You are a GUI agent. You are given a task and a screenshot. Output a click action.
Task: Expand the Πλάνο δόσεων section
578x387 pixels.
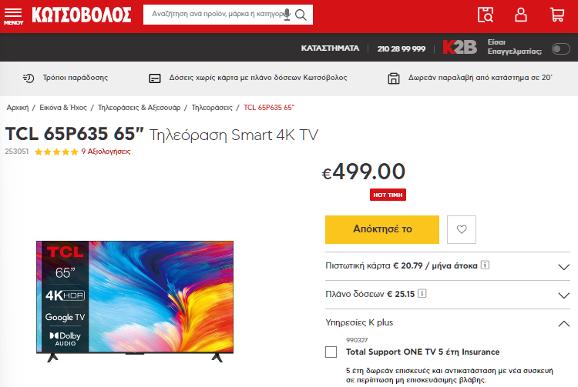tap(563, 295)
